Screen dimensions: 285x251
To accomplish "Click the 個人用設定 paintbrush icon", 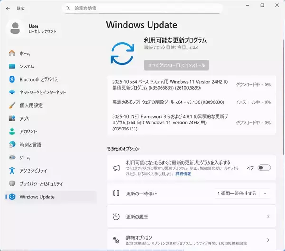I will click(12, 105).
